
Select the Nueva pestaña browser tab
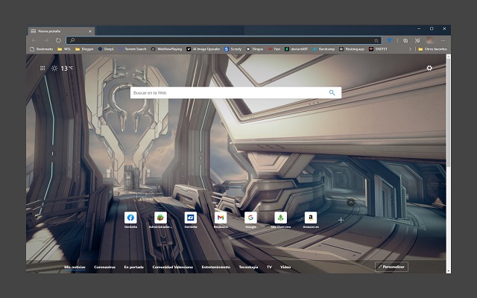[x=61, y=31]
